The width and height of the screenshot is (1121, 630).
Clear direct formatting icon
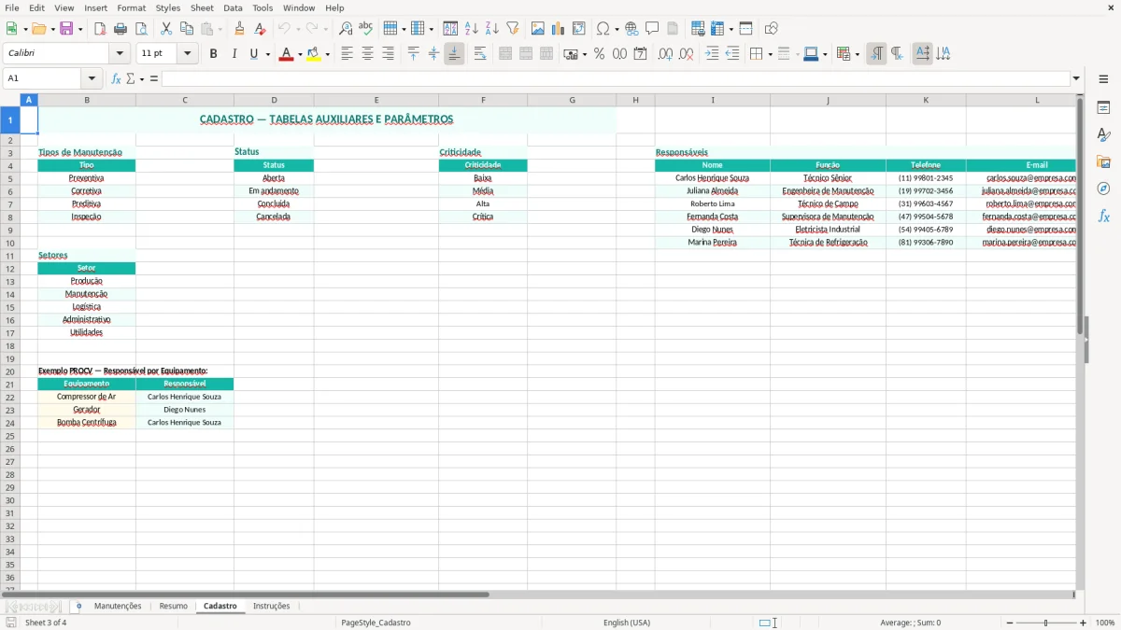[260, 29]
